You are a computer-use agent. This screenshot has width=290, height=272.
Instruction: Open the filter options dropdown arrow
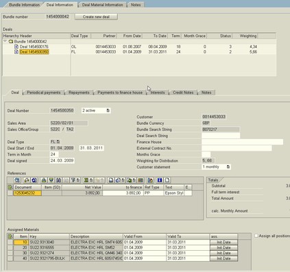78,180
